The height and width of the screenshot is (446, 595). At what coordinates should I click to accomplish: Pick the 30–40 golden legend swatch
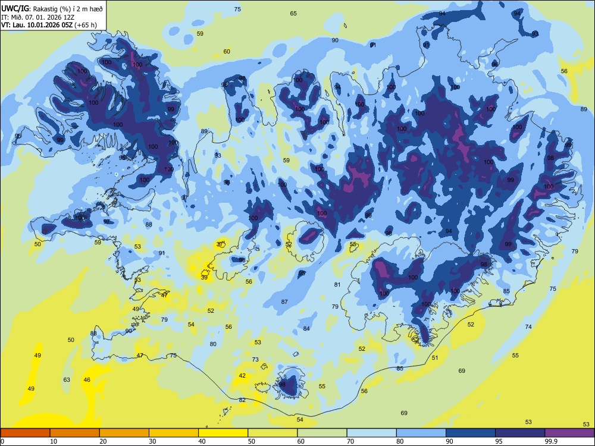[x=174, y=433]
